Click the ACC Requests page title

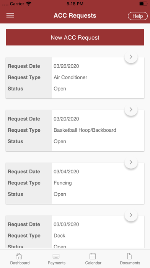(x=75, y=15)
